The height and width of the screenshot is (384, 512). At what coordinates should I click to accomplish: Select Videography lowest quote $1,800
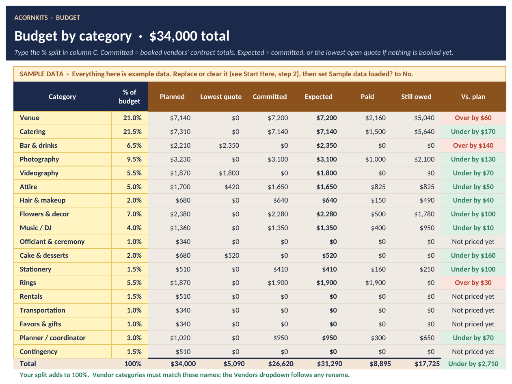click(x=221, y=173)
